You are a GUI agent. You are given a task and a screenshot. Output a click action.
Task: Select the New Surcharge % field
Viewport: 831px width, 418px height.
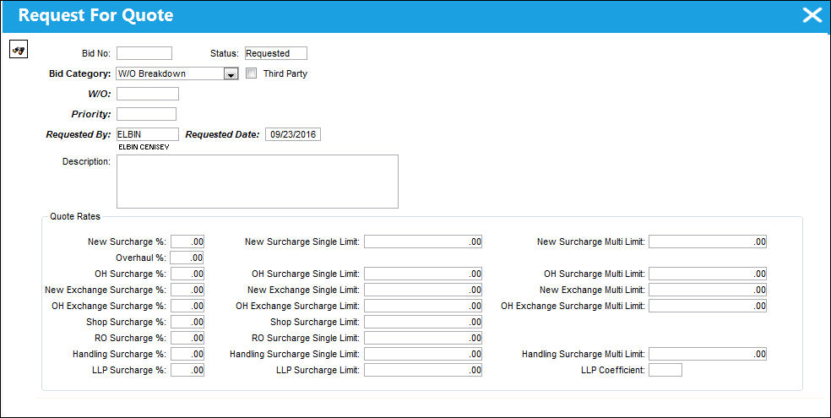click(187, 242)
